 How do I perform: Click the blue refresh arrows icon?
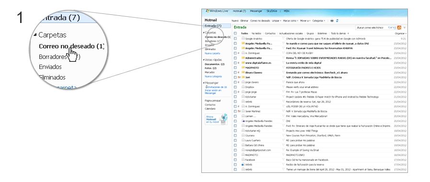point(337,21)
